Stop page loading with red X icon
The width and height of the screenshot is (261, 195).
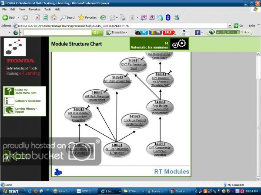(x=37, y=17)
